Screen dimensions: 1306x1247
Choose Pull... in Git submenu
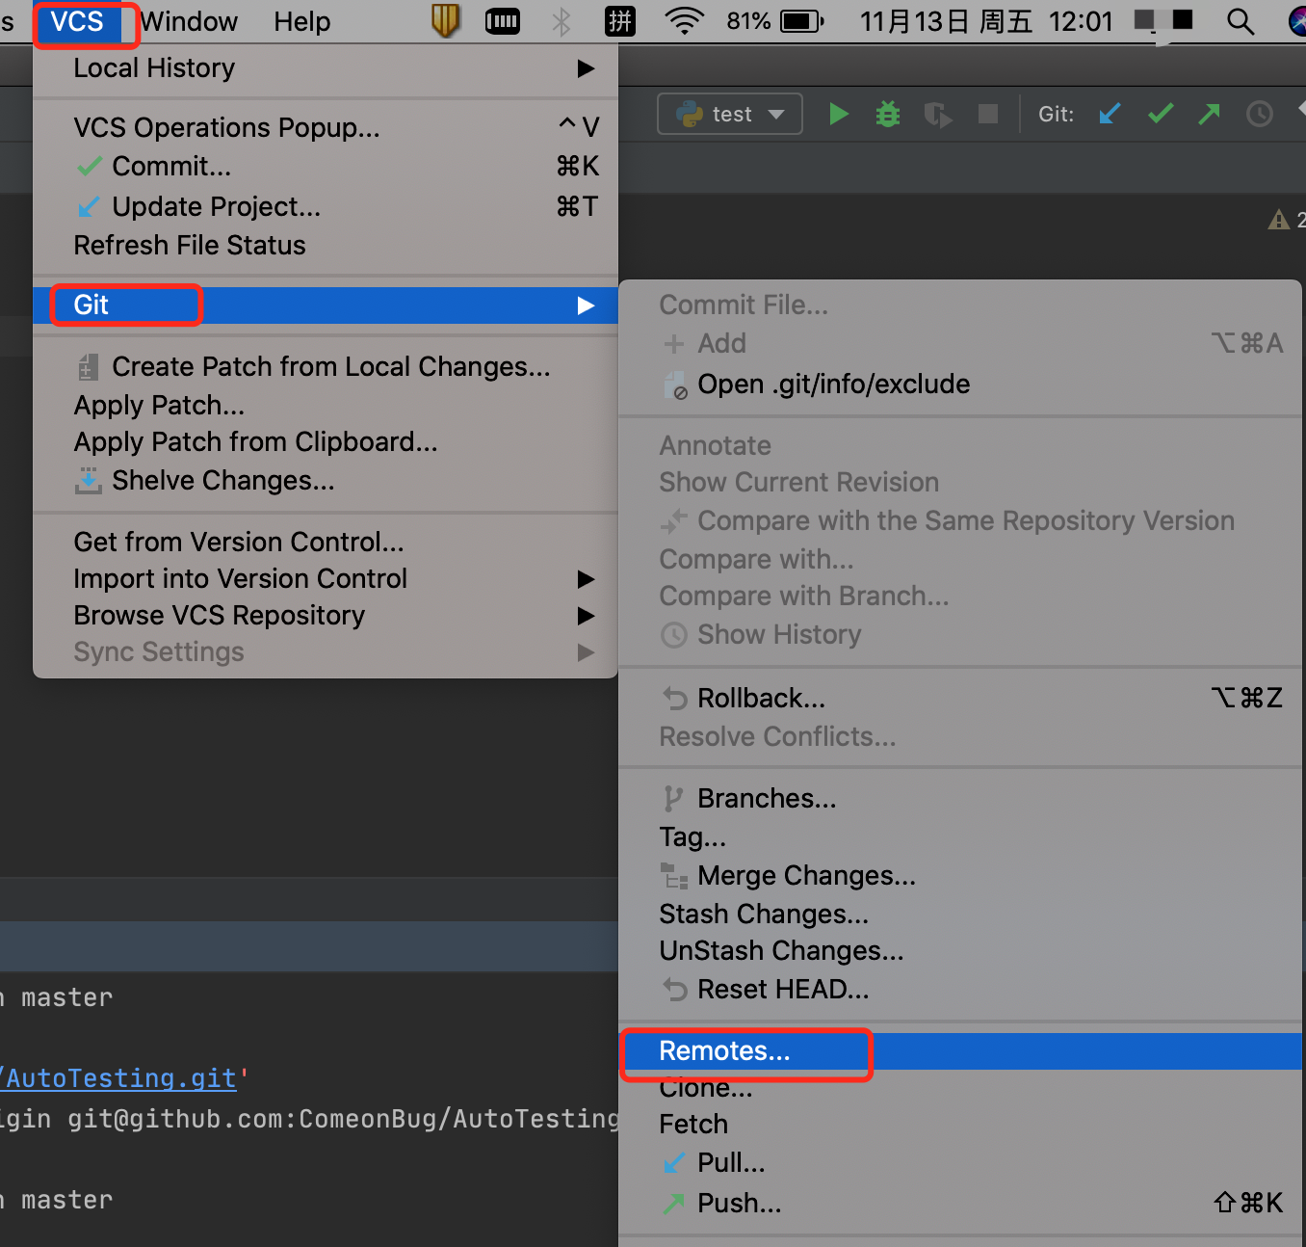[x=961, y=1163]
